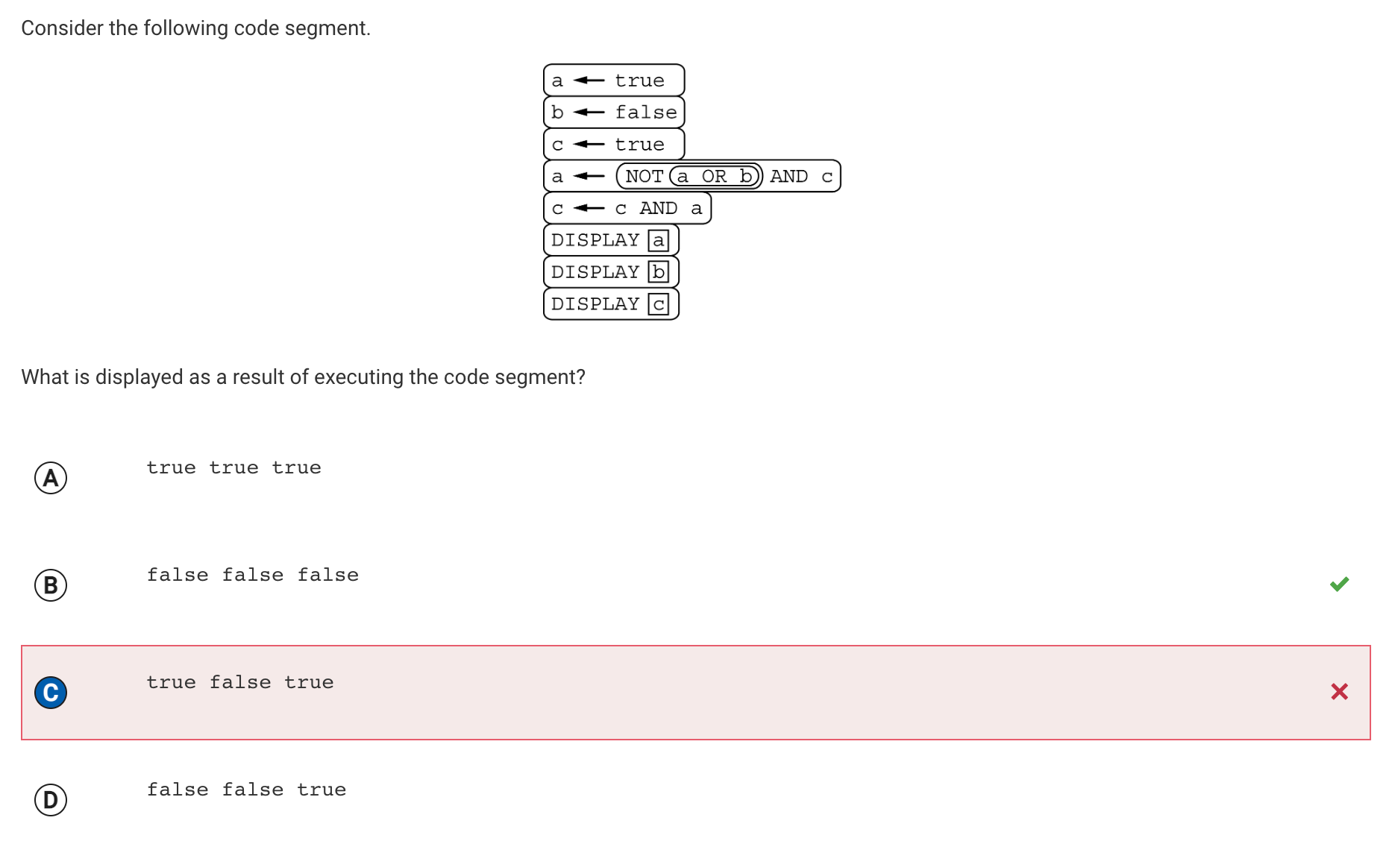
Task: Click the green checkmark icon beside B
Action: [1339, 584]
